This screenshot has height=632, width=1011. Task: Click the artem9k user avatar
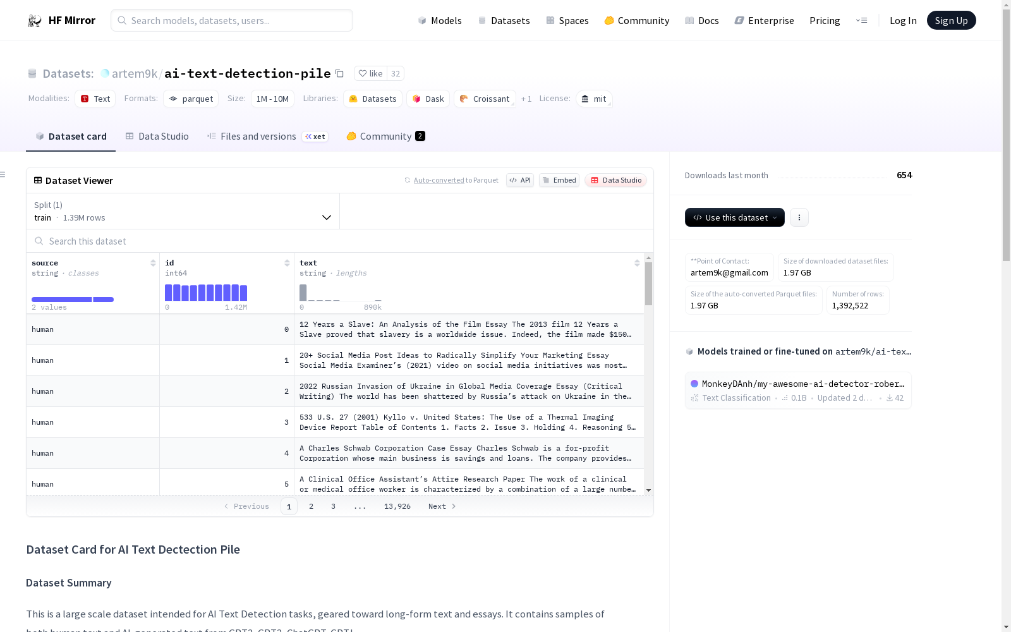click(x=105, y=74)
